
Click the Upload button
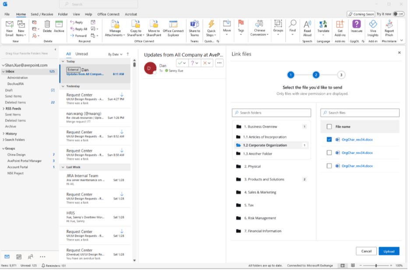pos(389,251)
